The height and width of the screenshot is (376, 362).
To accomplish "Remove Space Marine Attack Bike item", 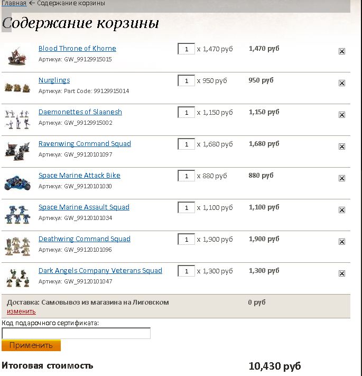I will tap(341, 178).
